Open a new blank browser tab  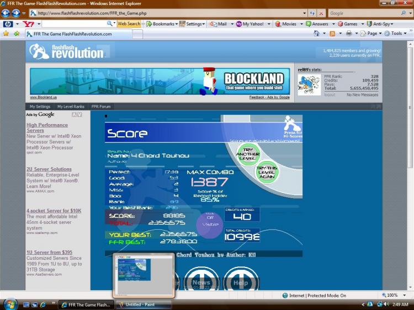[x=137, y=34]
